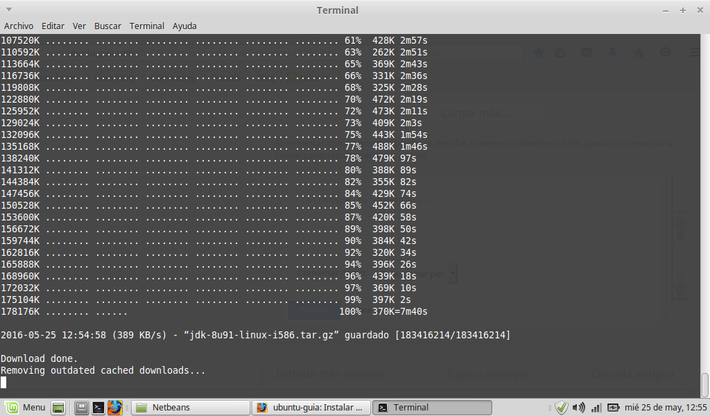Open the update manager shield icon
710x416 pixels.
pos(562,407)
